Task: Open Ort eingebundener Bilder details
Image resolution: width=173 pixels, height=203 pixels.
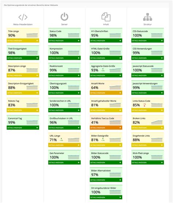Action: [x=106, y=198]
